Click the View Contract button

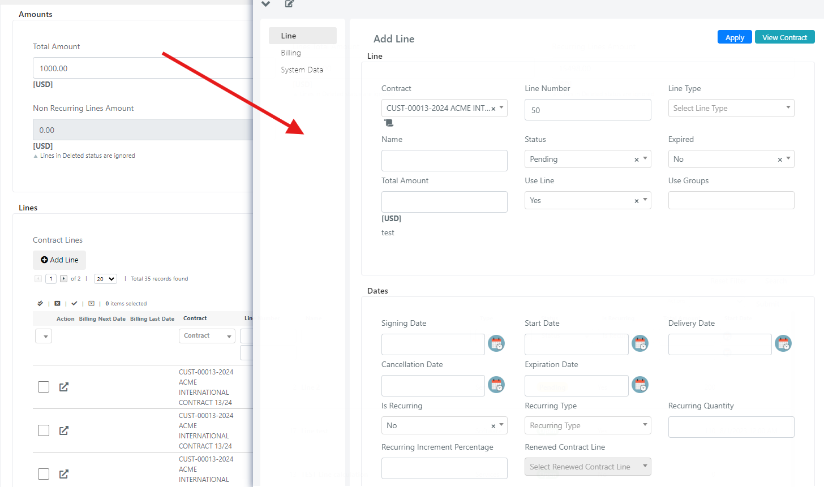click(784, 37)
